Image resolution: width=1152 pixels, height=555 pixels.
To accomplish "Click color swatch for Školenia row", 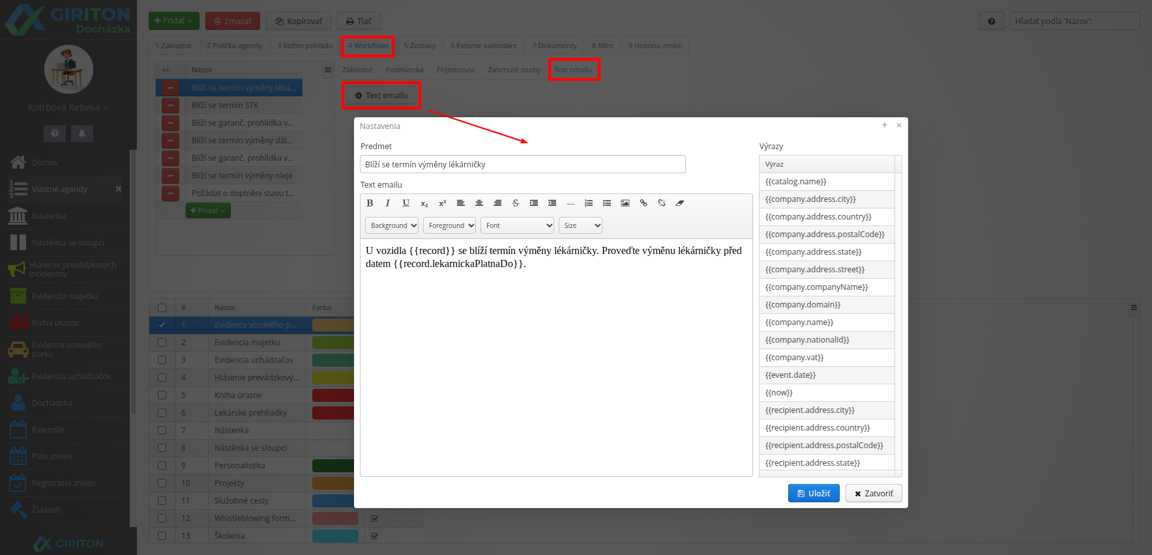I will pos(335,535).
